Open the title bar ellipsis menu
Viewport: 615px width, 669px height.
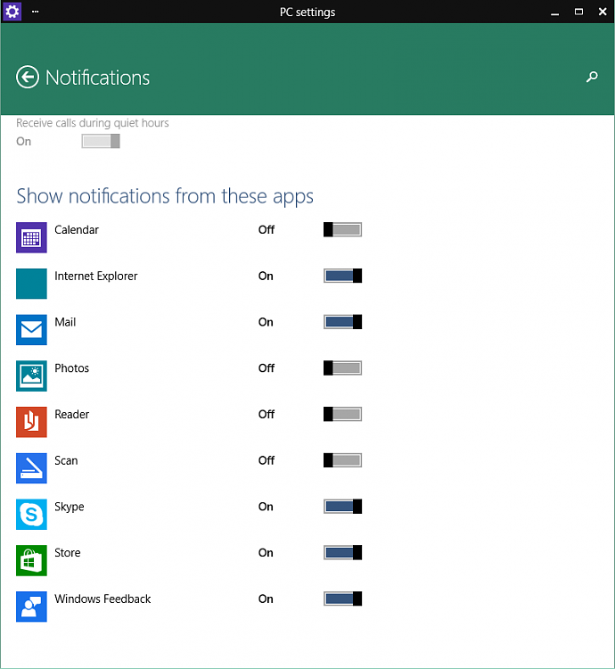36,12
